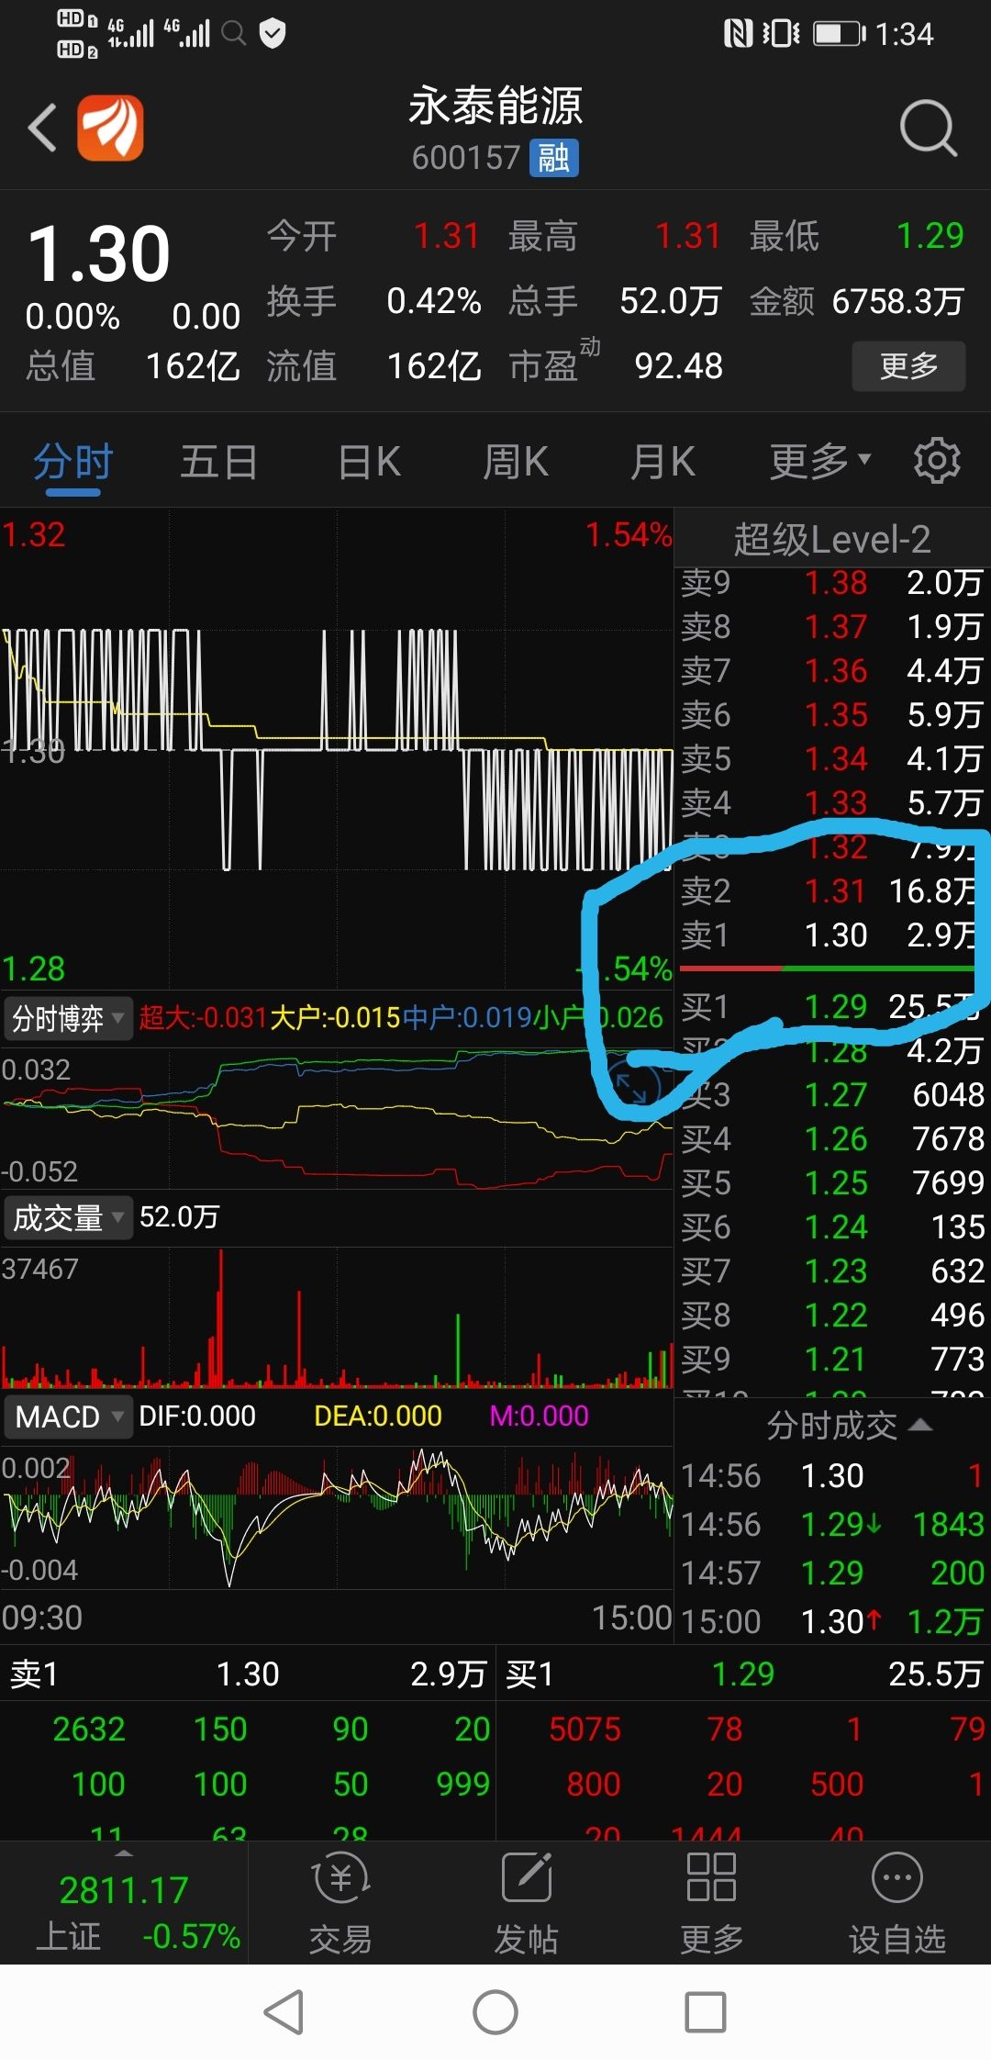Tap the 14:56 1.29 1843 trade record
The width and height of the screenshot is (991, 2060).
tap(832, 1525)
